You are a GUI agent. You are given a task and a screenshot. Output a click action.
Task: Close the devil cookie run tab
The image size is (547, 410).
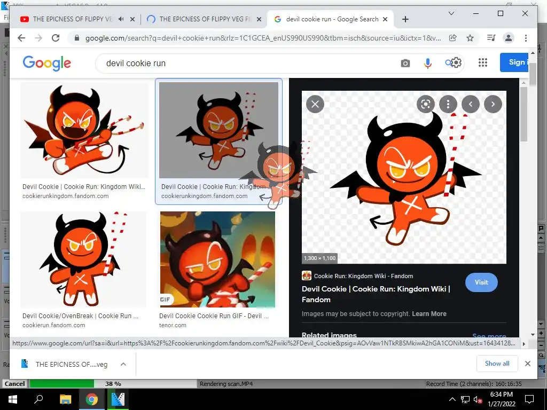click(x=385, y=19)
